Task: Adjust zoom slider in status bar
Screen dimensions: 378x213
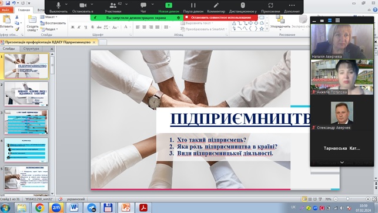Action: pyautogui.click(x=347, y=199)
